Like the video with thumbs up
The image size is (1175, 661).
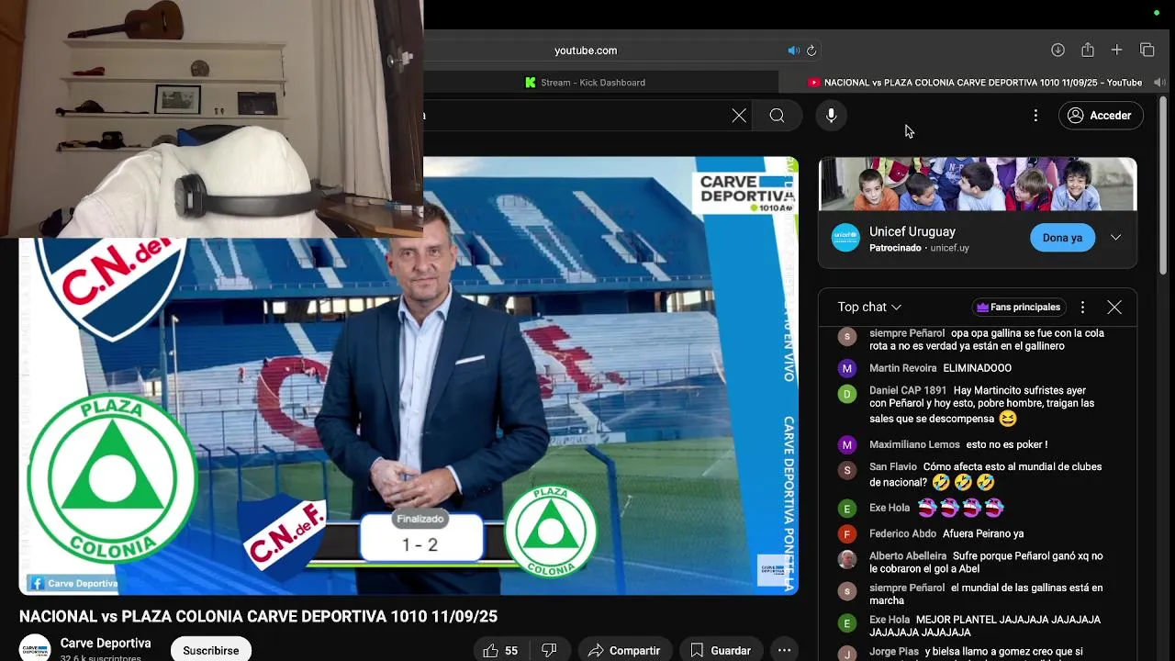(x=501, y=650)
